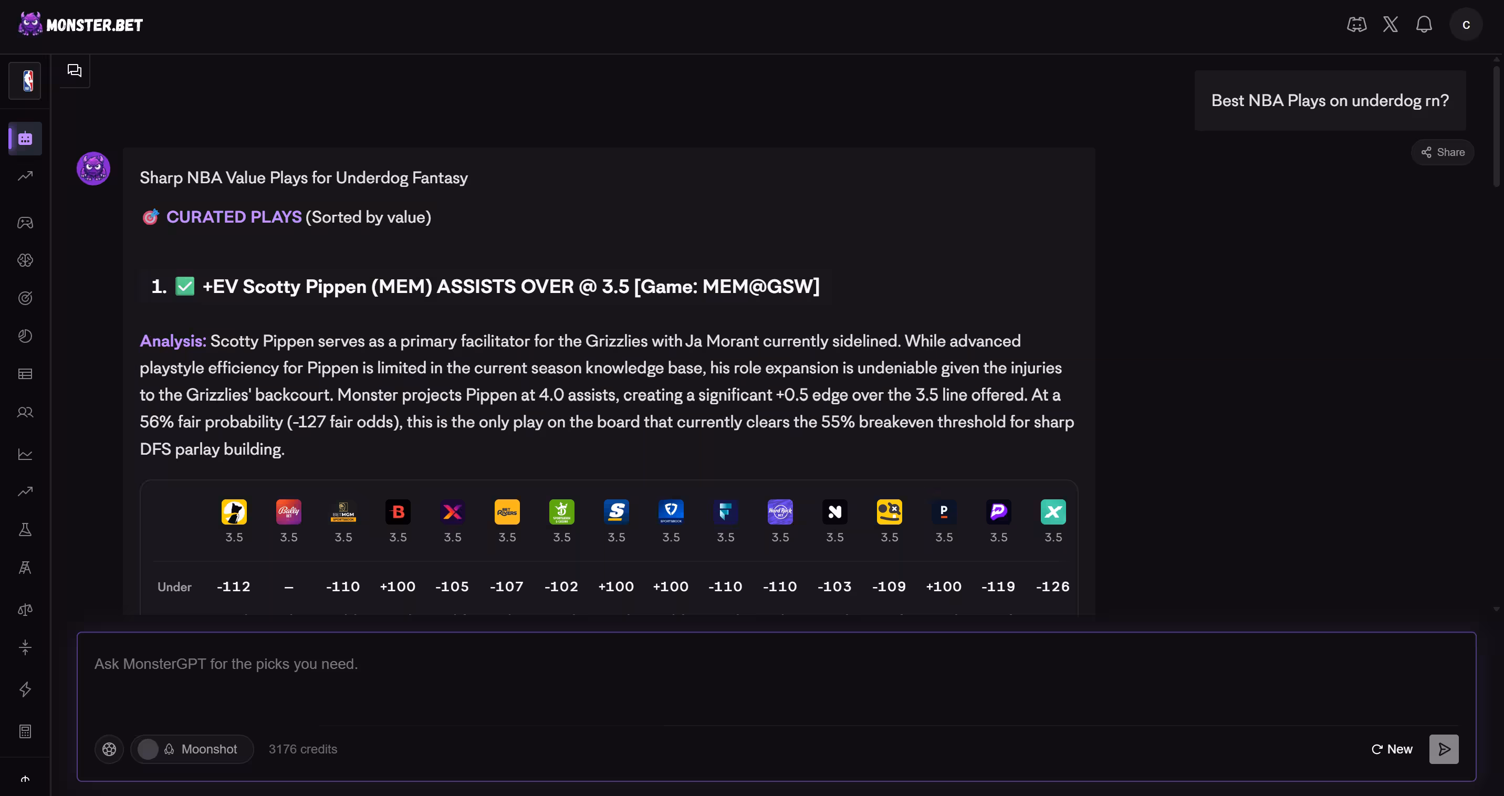Open the X (Twitter) link icon
Image resolution: width=1504 pixels, height=796 pixels.
(1391, 25)
